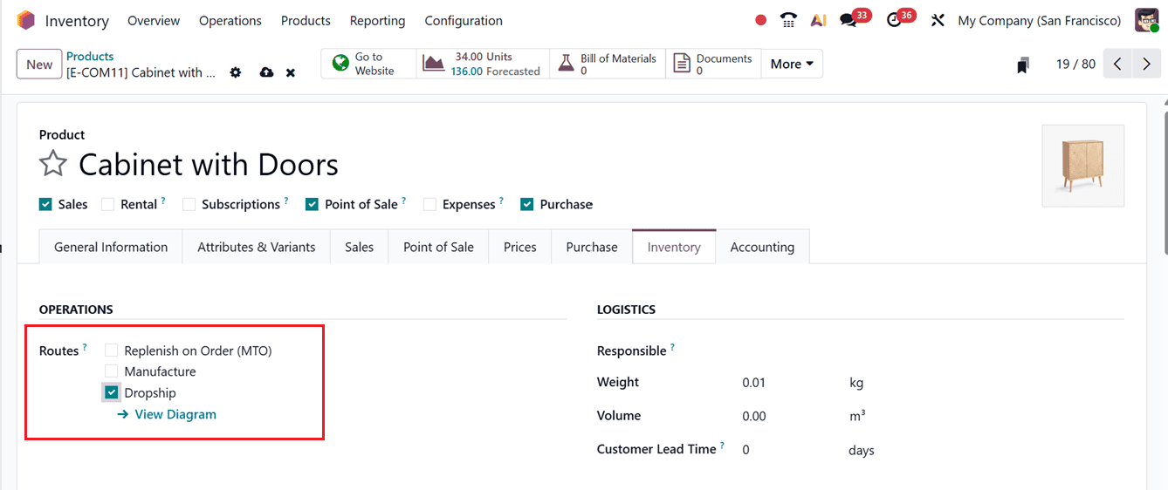
Task: Open 34.00 Units Forecasted stat button
Action: [x=483, y=64]
